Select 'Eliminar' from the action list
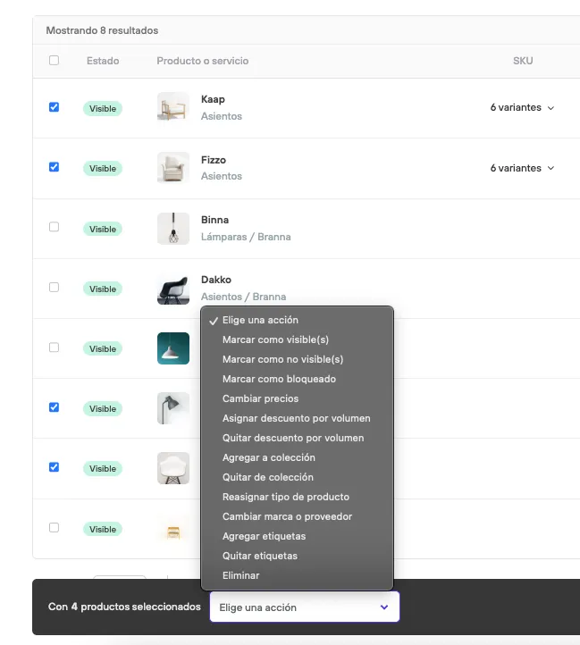Viewport: 580px width, 645px height. [297, 575]
